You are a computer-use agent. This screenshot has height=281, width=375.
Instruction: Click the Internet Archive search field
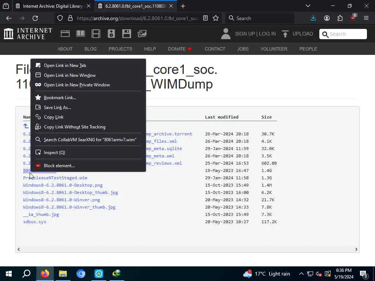coord(343,34)
